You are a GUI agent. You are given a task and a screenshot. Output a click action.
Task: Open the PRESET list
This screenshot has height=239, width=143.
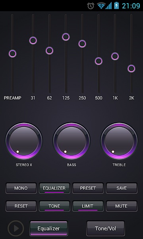(88, 188)
